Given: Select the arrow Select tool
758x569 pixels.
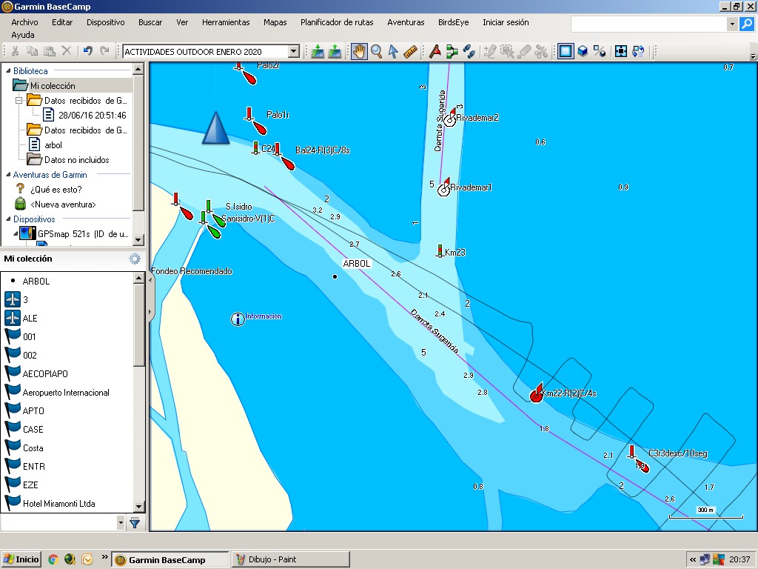Looking at the screenshot, I should pyautogui.click(x=393, y=51).
